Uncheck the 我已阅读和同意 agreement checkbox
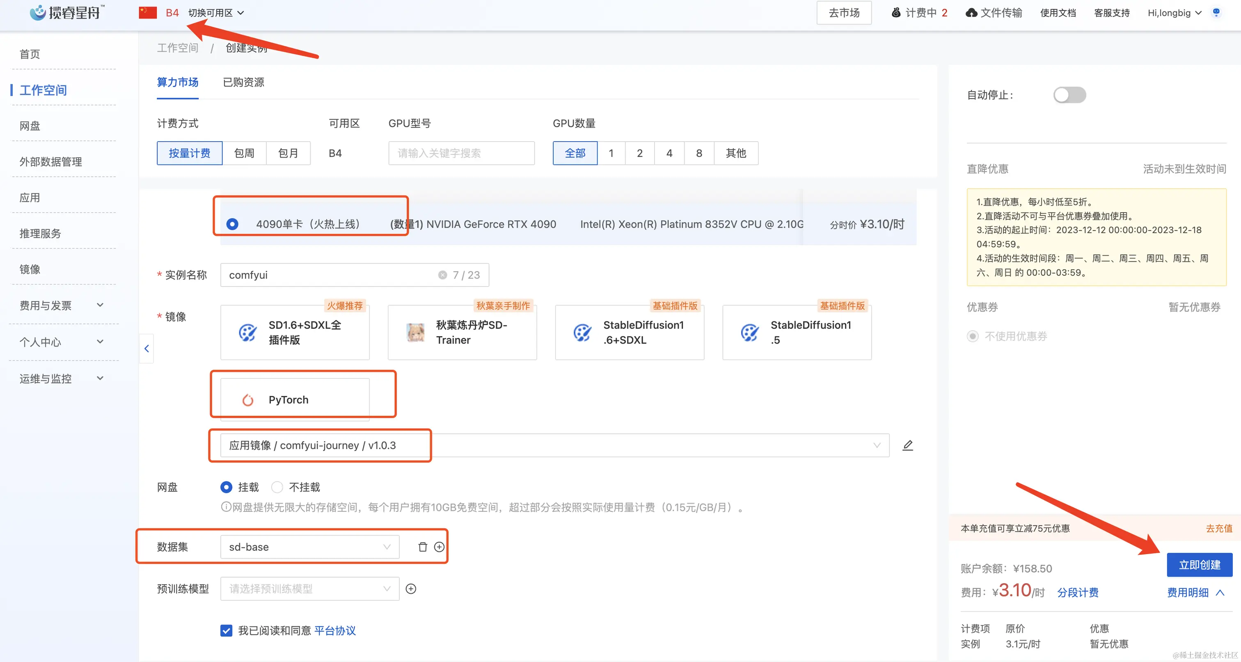Image resolution: width=1241 pixels, height=662 pixels. [x=226, y=630]
